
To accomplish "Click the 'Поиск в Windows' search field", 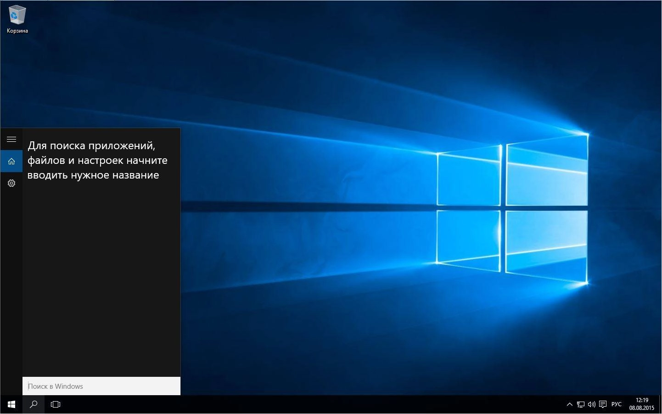I will [x=101, y=386].
